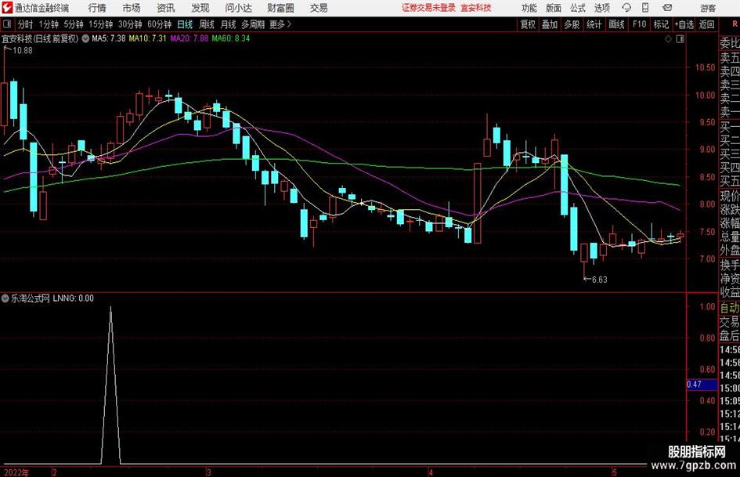Click the customer service headset icon

pyautogui.click(x=626, y=8)
